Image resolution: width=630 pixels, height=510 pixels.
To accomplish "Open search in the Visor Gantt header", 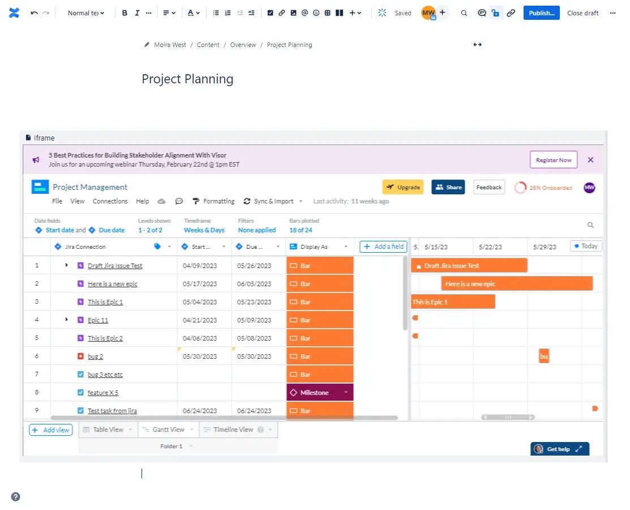I will (590, 224).
